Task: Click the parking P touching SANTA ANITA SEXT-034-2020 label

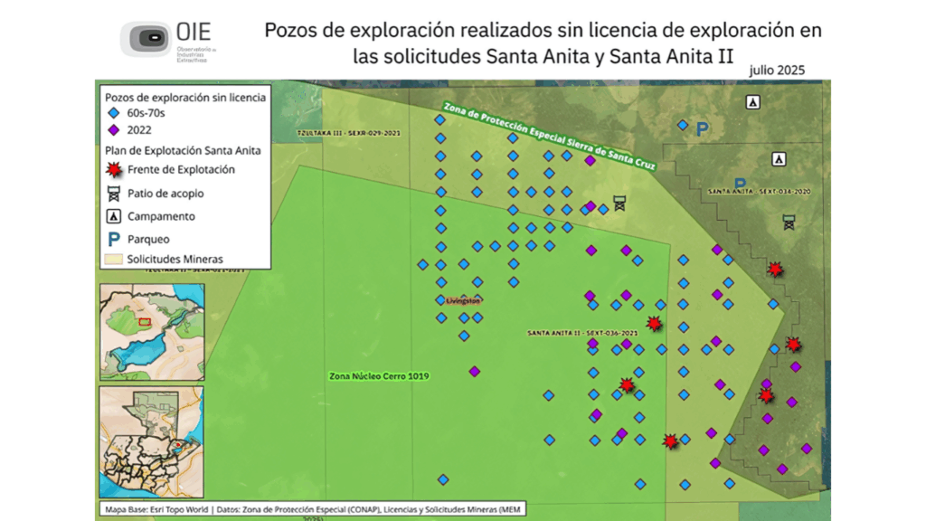Action: click(741, 183)
